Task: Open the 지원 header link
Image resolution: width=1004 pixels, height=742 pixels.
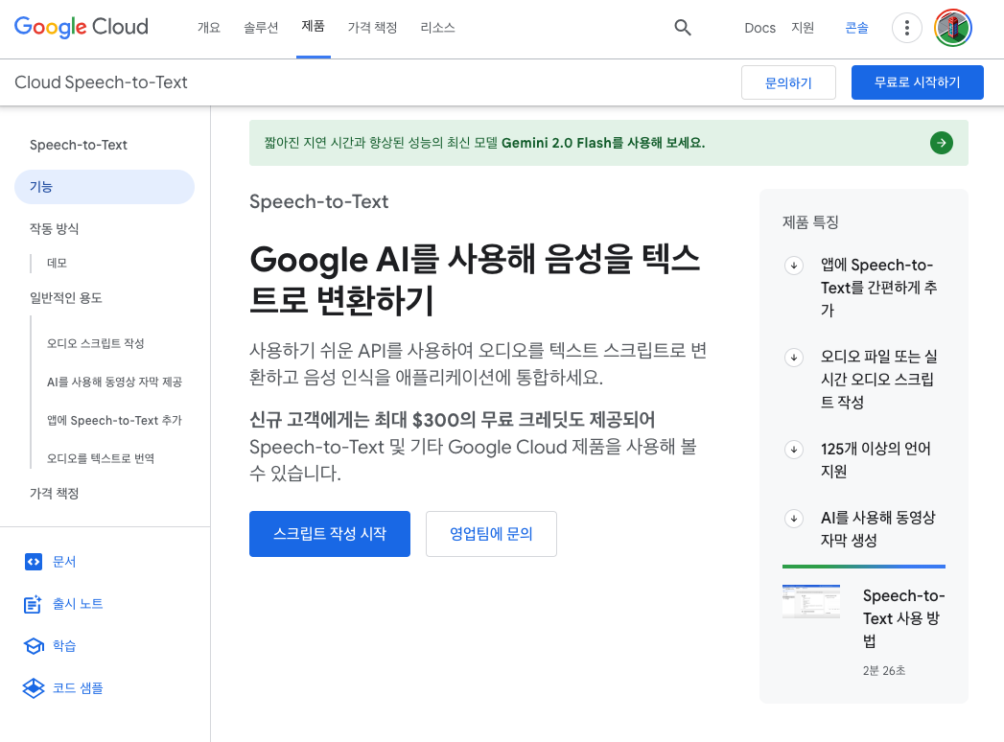Action: [803, 28]
